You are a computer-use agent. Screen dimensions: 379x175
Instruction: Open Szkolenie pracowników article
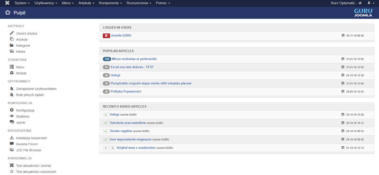click(127, 123)
